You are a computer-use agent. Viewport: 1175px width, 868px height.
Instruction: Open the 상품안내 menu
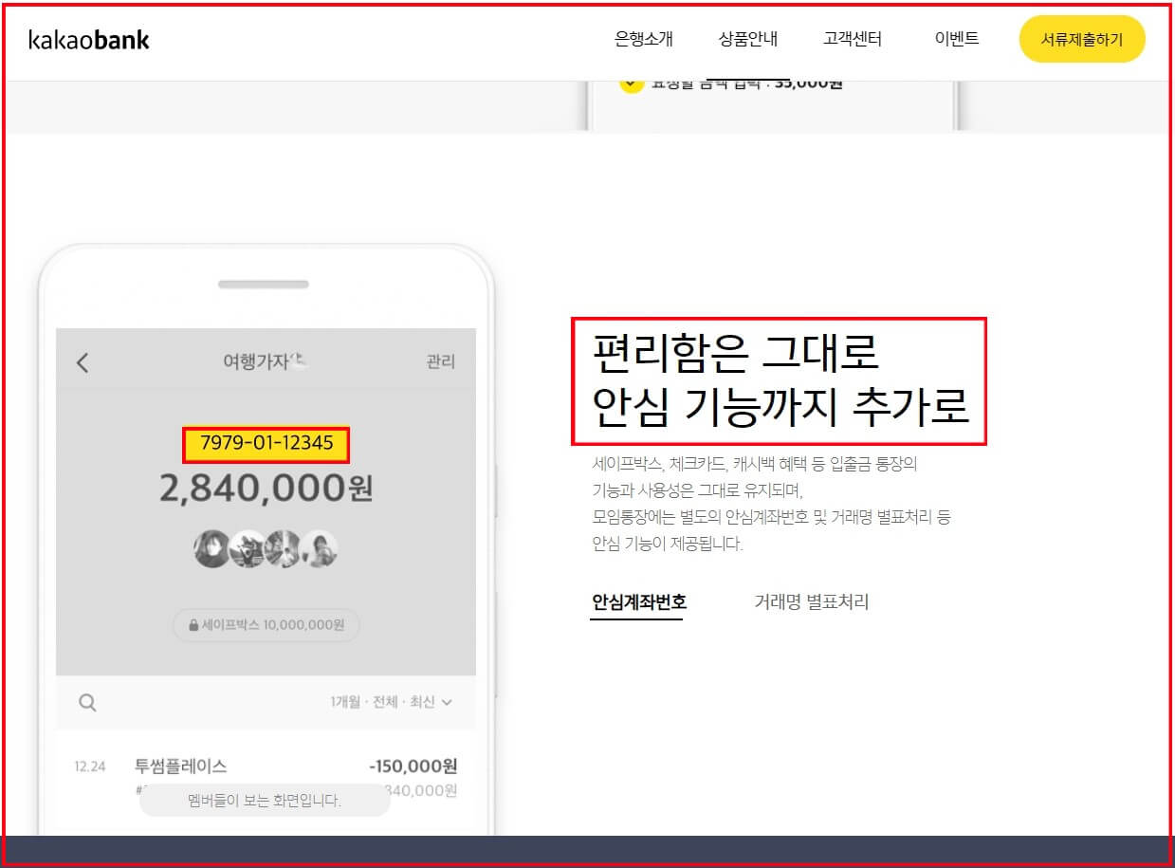point(748,39)
